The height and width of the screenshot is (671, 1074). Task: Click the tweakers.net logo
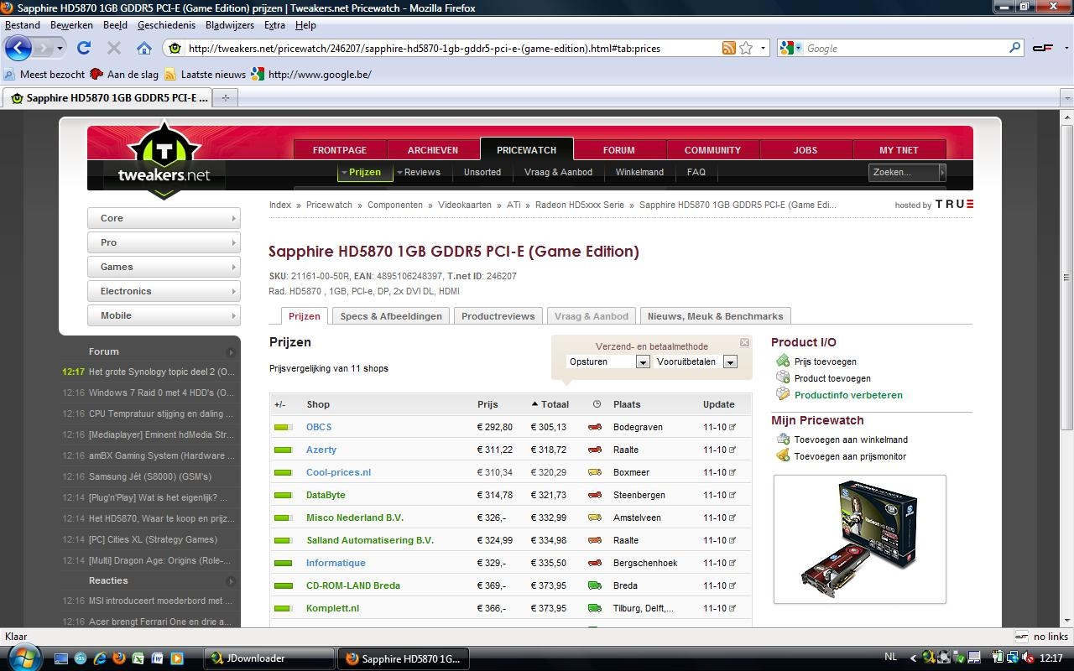(164, 160)
